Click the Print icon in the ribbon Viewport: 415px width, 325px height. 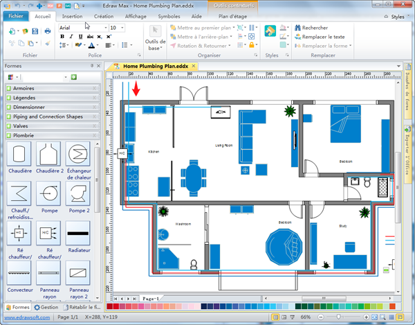coord(48,31)
